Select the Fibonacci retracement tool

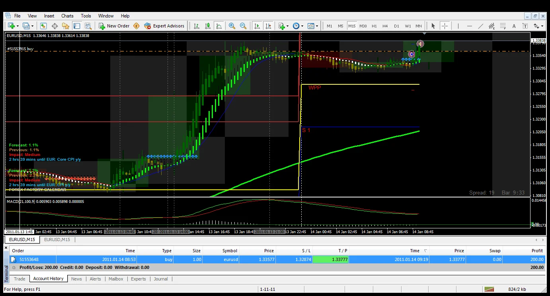(x=503, y=26)
